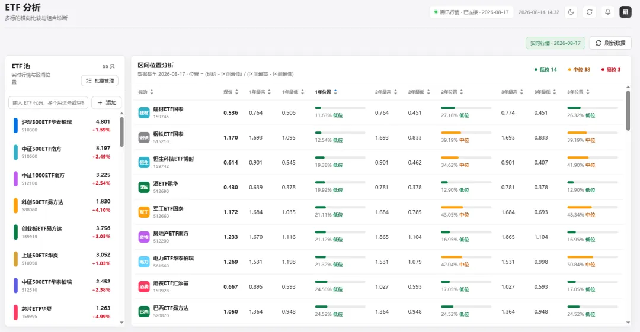Click the 消费ETF汇添富 row icon
Screen dimensions: 640x332
pyautogui.click(x=143, y=286)
